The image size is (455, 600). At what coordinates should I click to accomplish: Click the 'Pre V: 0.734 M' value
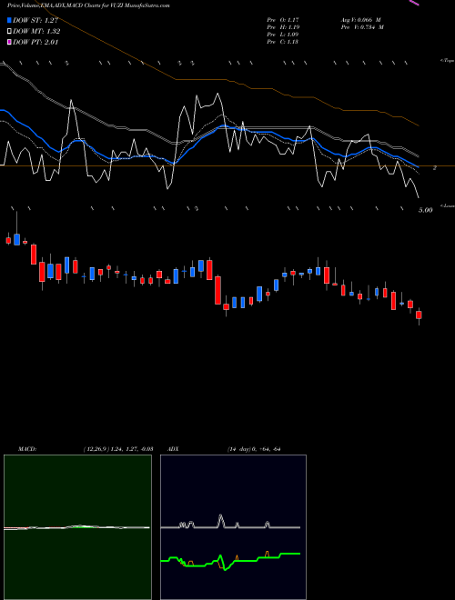[362, 27]
